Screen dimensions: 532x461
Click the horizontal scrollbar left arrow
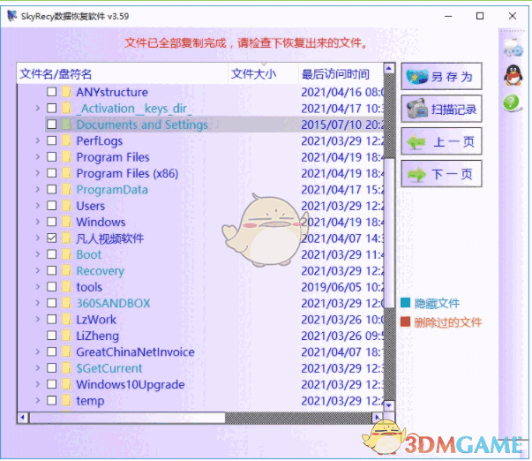23,417
